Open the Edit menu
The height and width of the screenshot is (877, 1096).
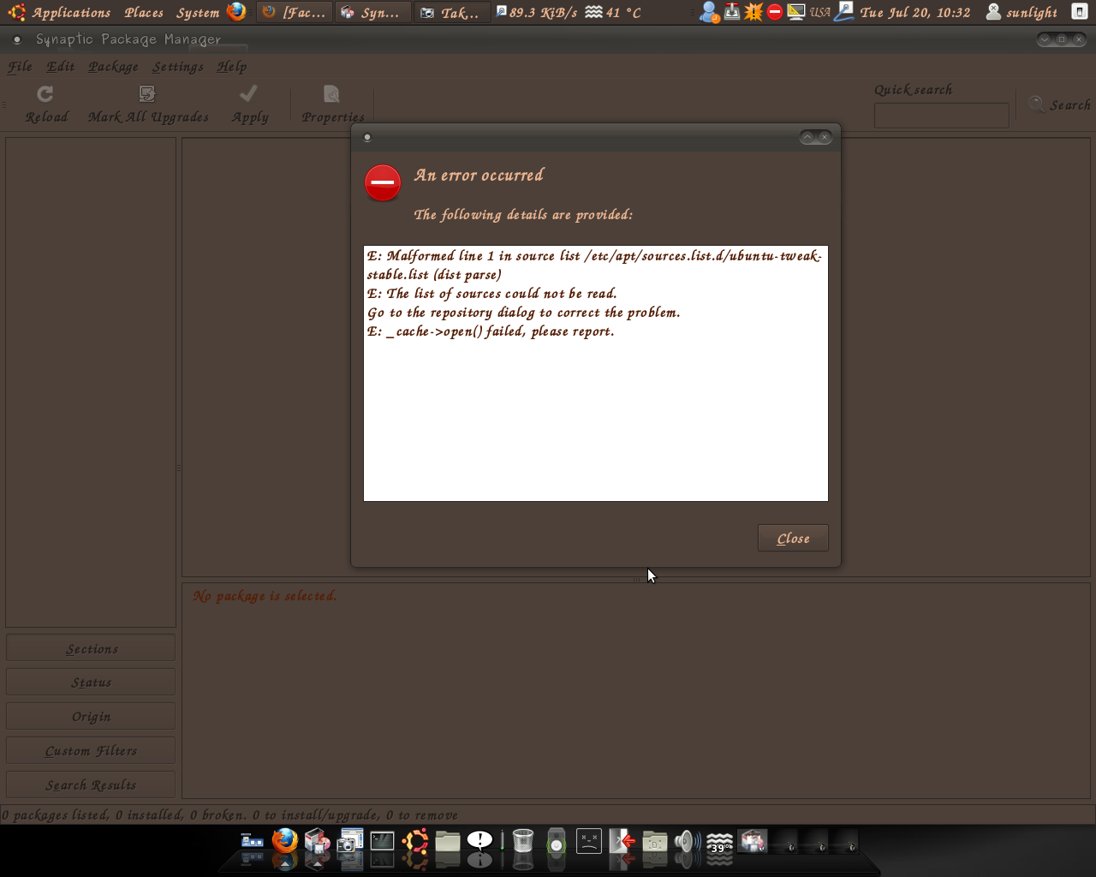61,67
